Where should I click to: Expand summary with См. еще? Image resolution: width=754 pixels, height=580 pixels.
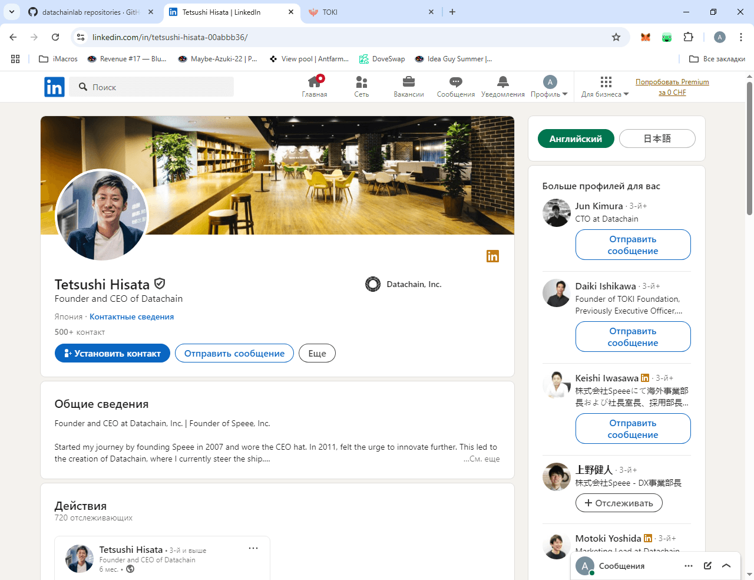[x=481, y=459]
